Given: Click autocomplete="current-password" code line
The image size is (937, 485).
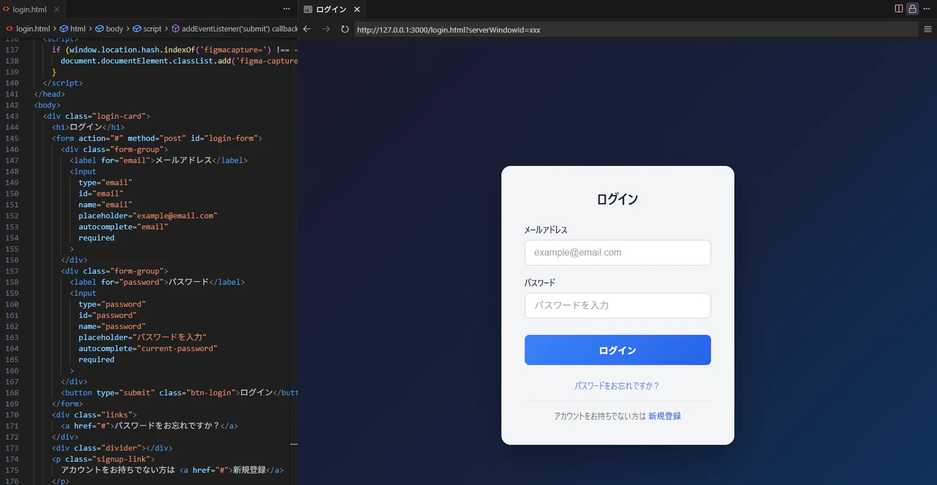Looking at the screenshot, I should tap(148, 349).
